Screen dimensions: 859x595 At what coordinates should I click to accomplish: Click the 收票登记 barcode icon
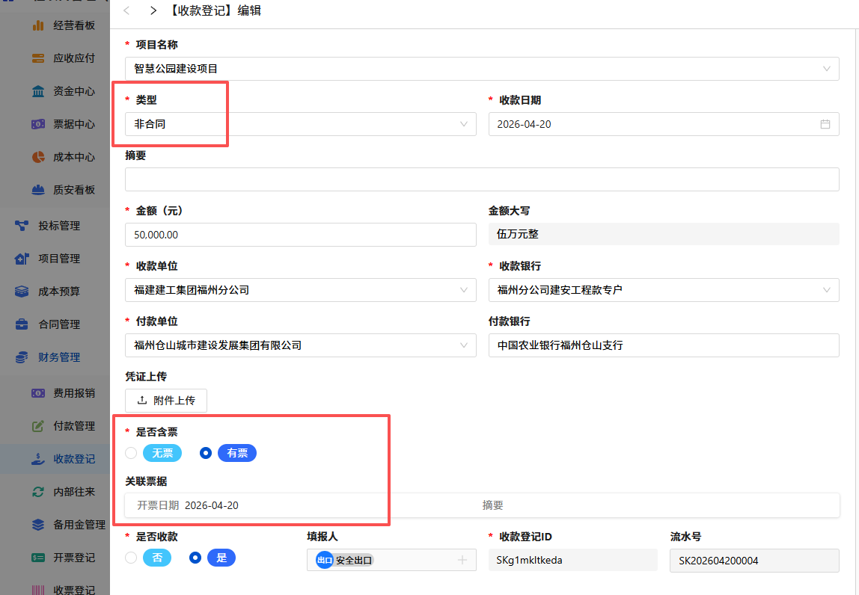tap(38, 590)
